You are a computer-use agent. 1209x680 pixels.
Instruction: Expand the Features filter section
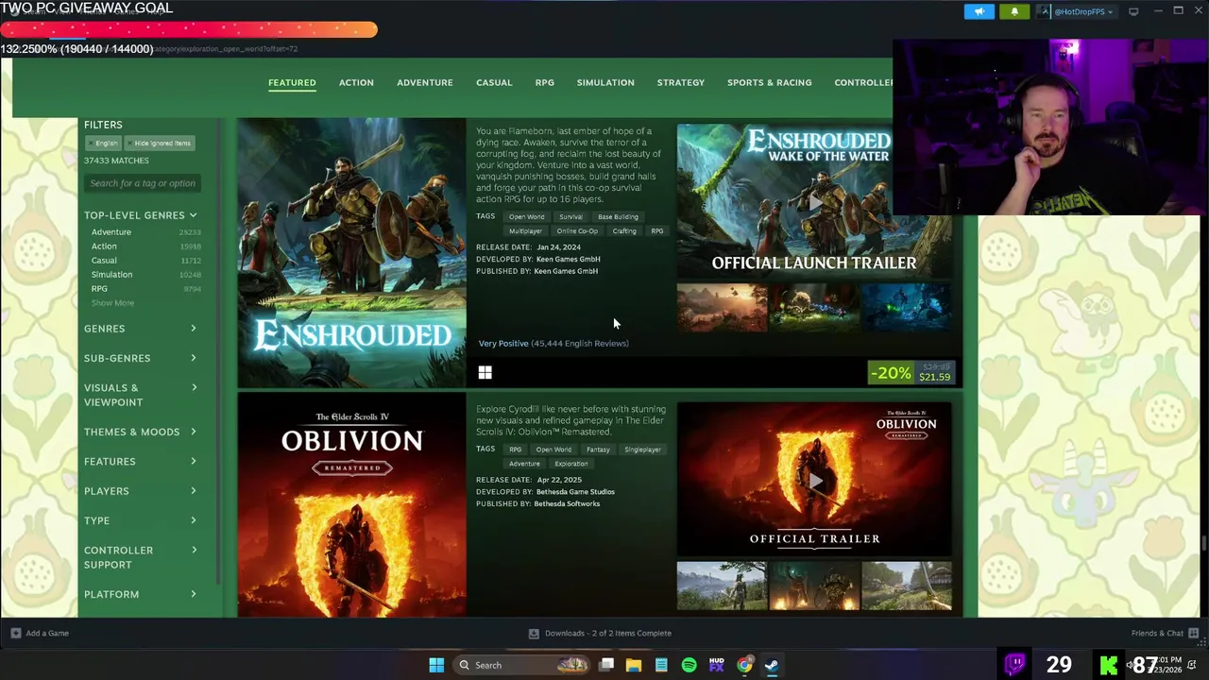[141, 461]
